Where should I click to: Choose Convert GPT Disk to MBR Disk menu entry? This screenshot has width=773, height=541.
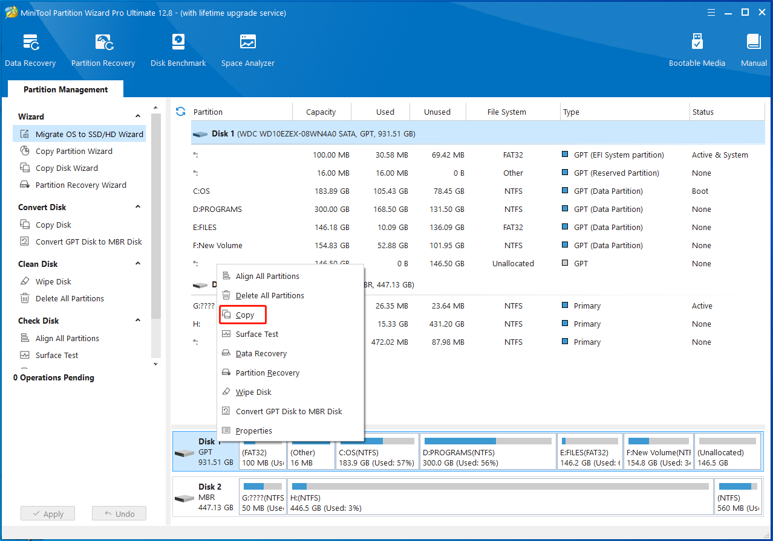[x=290, y=411]
